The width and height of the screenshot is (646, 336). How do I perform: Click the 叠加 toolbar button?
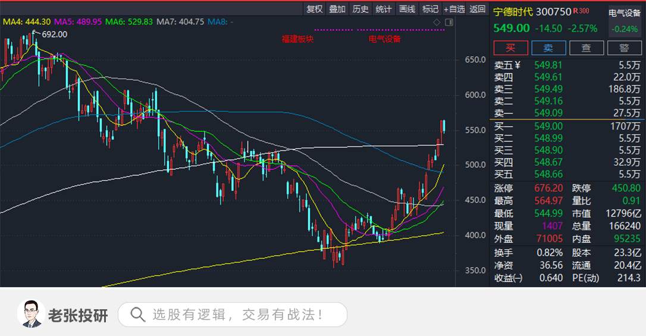[x=337, y=9]
